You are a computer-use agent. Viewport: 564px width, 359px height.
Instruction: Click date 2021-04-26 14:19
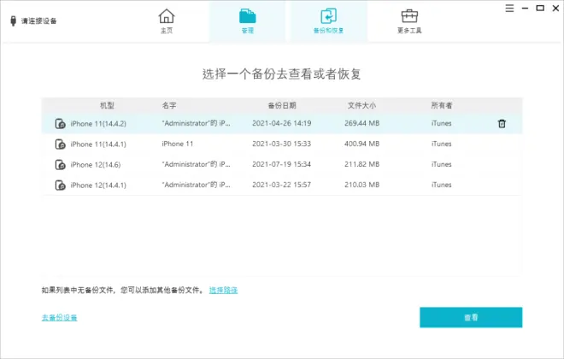click(282, 123)
